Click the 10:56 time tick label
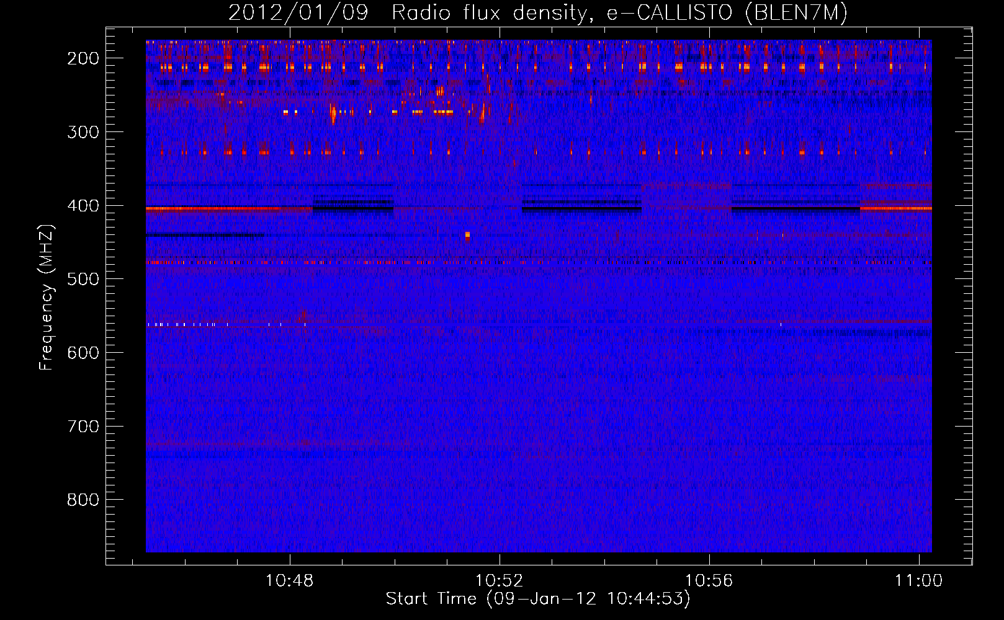The width and height of the screenshot is (1004, 620). [x=709, y=581]
